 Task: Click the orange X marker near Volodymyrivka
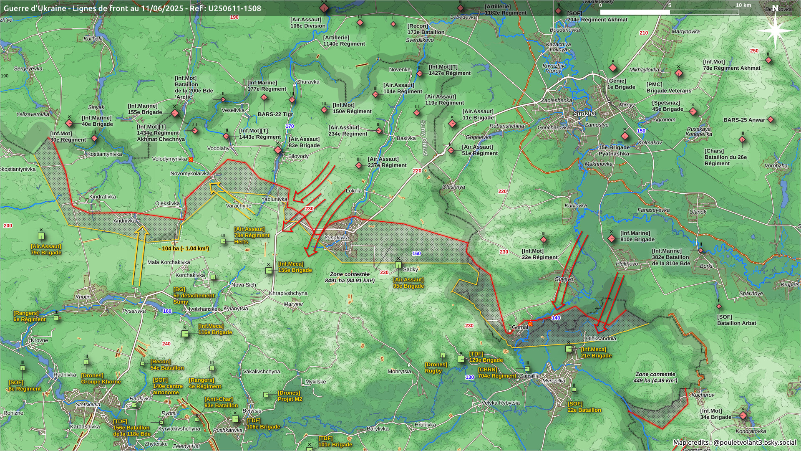tap(191, 160)
